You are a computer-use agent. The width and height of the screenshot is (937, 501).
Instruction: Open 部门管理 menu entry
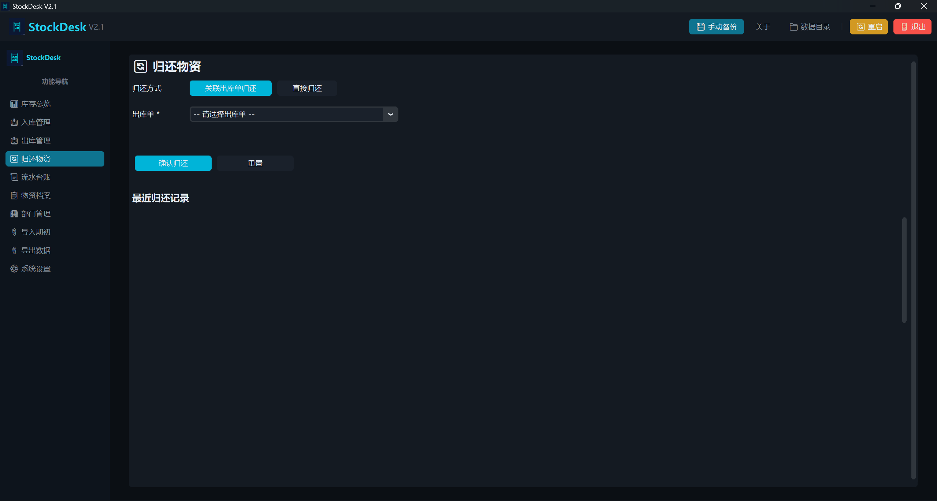click(55, 214)
